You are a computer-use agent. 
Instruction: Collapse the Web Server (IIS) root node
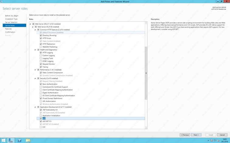(x=30, y=24)
